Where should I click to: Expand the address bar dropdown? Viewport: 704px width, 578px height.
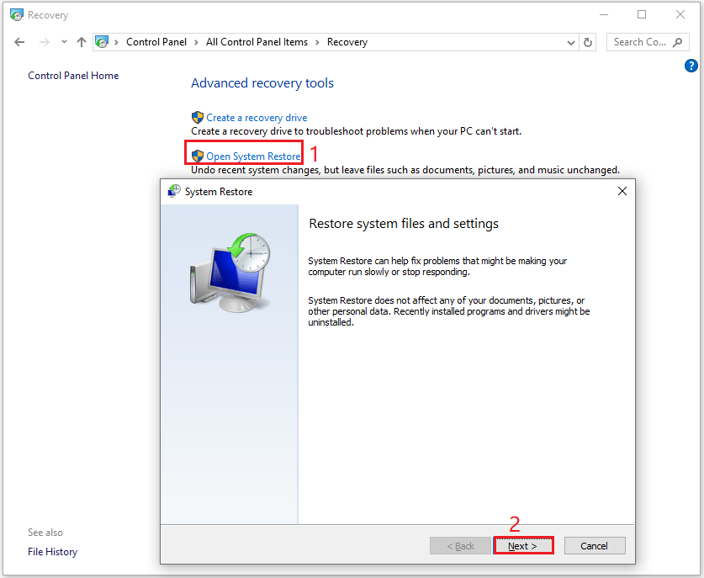[x=570, y=41]
